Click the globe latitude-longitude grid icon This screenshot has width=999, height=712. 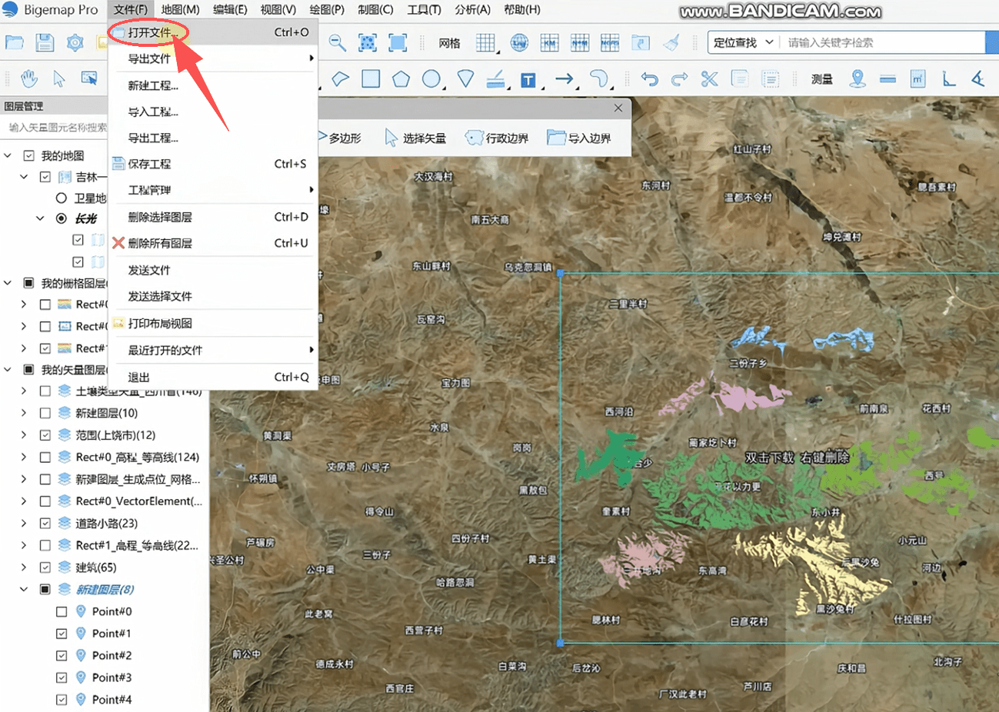(x=519, y=43)
